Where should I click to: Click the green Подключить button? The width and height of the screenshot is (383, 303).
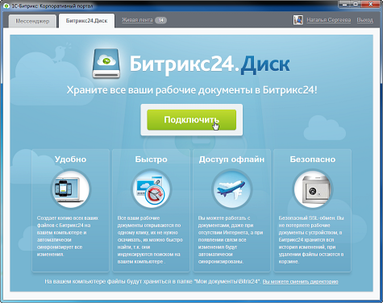(191, 120)
